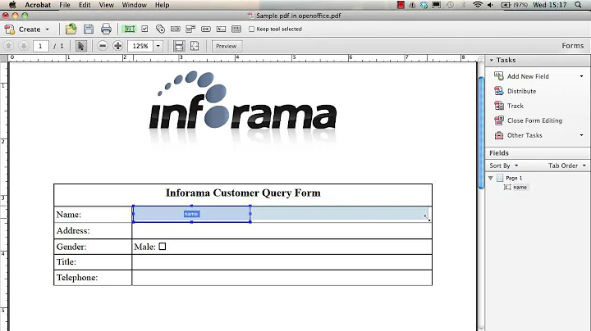Open the Edit menu

click(85, 5)
